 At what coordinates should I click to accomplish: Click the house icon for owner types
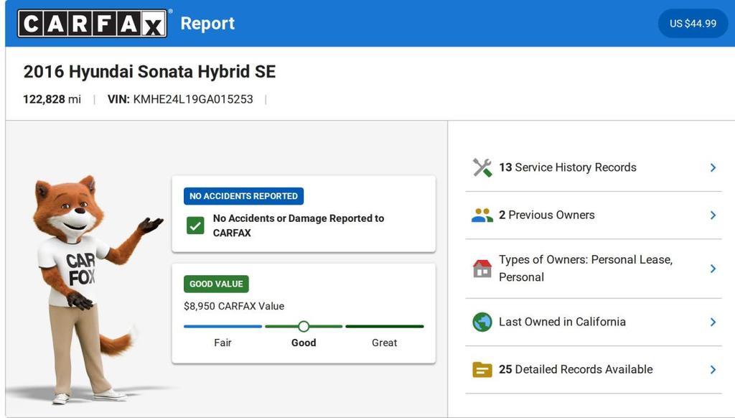coord(482,269)
